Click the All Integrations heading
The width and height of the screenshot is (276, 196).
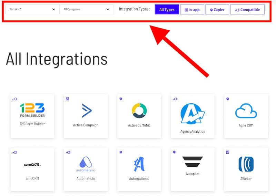tap(57, 59)
